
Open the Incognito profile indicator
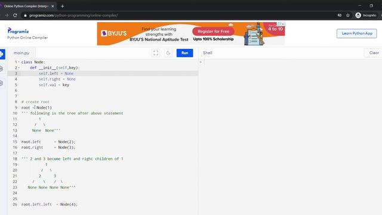click(366, 16)
